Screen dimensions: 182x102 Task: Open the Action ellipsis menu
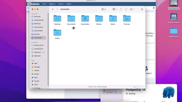tap(132, 9)
